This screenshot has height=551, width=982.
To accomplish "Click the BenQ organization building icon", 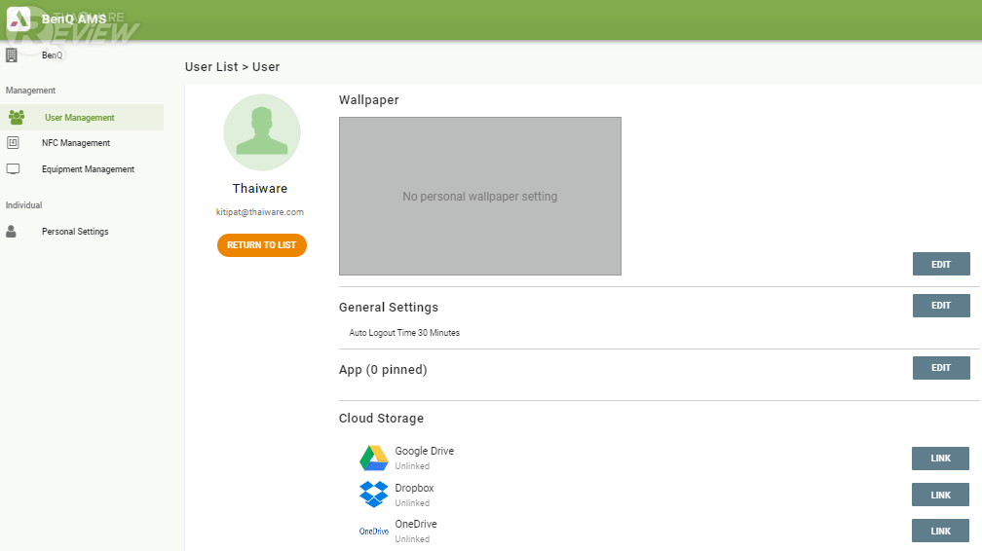I will pos(12,55).
